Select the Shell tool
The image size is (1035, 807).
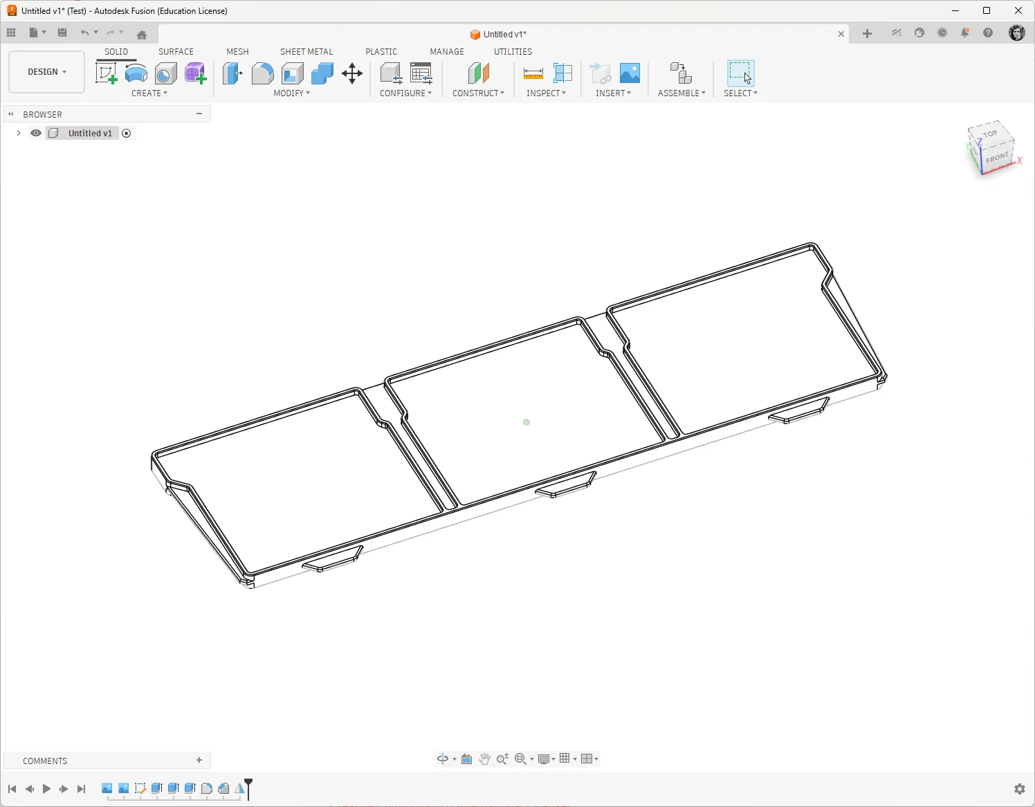pyautogui.click(x=293, y=73)
